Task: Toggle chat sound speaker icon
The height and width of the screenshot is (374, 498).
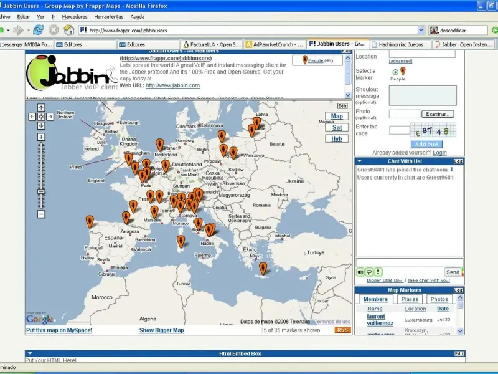Action: pyautogui.click(x=360, y=272)
